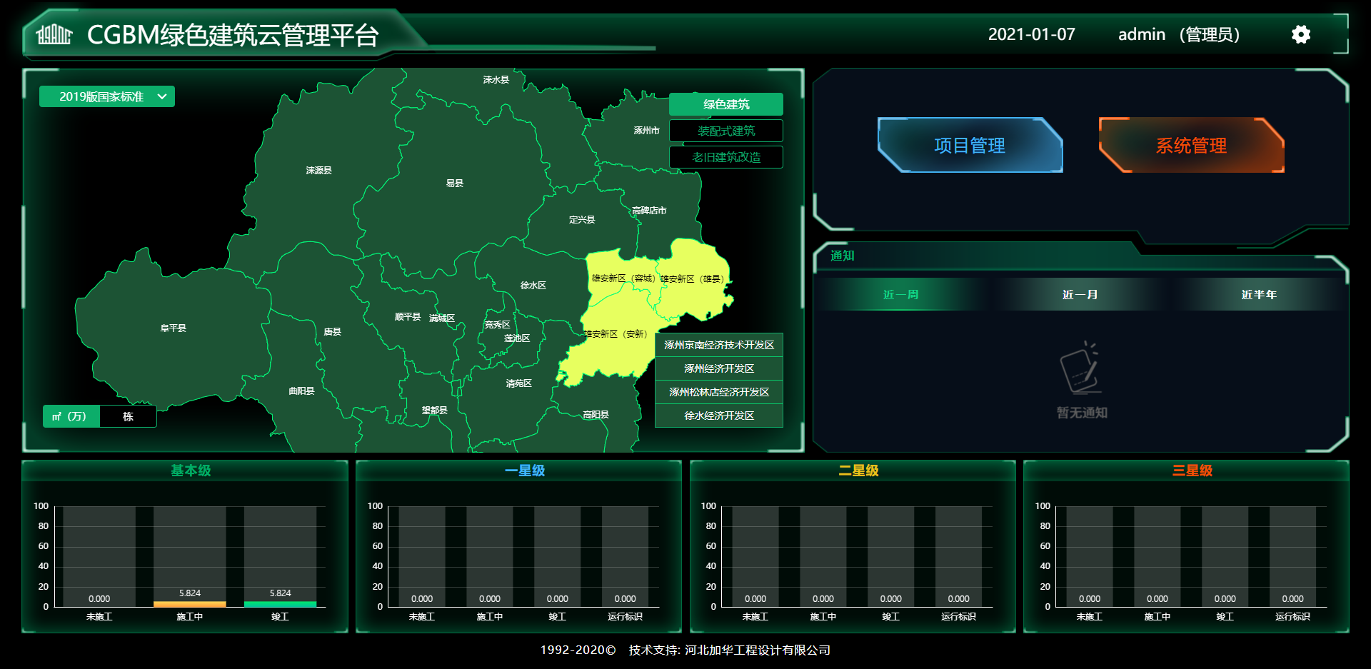Switch map unit to ㎡(万)
Screen dimensions: 1371x669
tap(71, 416)
